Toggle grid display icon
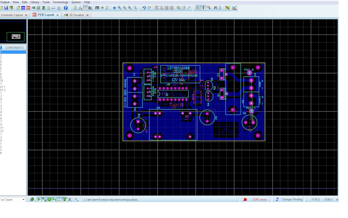 [x=85, y=8]
